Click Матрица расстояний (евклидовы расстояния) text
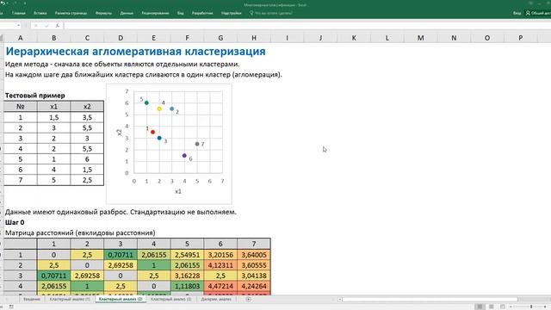The width and height of the screenshot is (551, 310). tap(80, 232)
